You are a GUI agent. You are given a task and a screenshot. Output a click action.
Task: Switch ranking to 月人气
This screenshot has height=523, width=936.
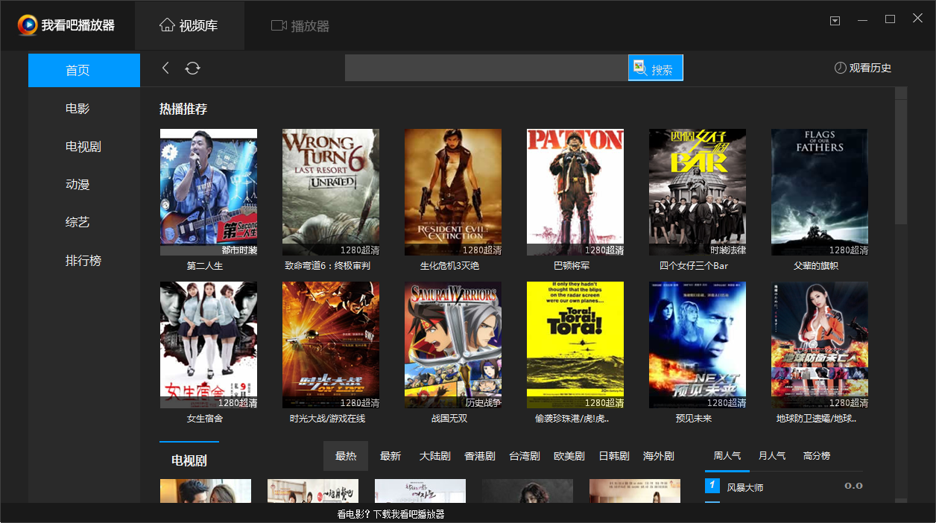[772, 455]
